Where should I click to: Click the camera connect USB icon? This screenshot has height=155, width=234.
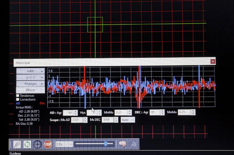pyautogui.click(x=17, y=144)
